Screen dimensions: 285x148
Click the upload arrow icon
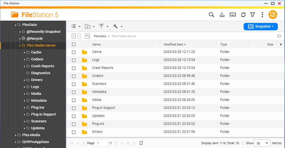(101, 26)
